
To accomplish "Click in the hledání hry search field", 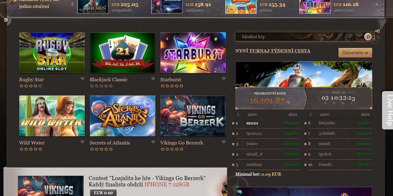I will pos(300,37).
